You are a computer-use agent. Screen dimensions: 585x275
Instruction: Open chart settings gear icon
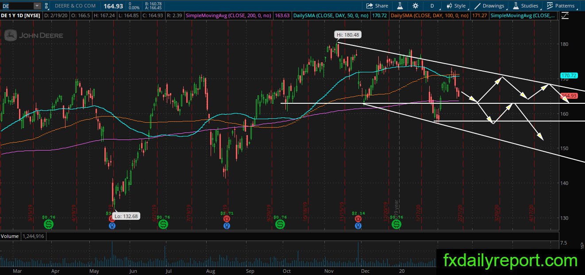pyautogui.click(x=415, y=6)
